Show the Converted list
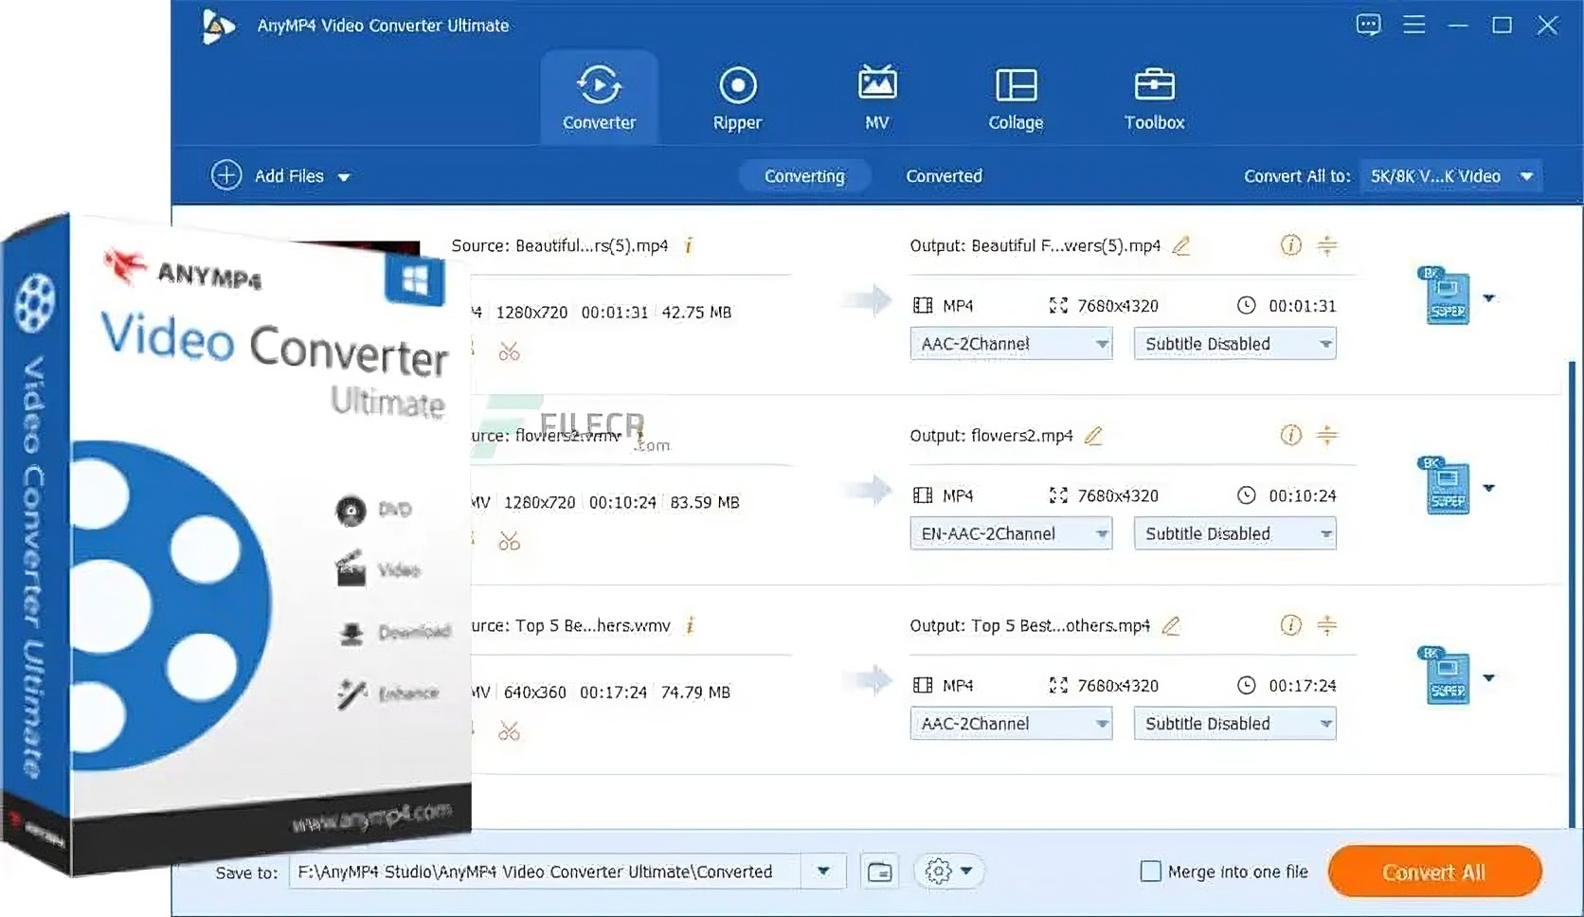1584x917 pixels. pyautogui.click(x=944, y=176)
